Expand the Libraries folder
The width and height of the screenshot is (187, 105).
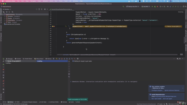[x=5, y=16]
